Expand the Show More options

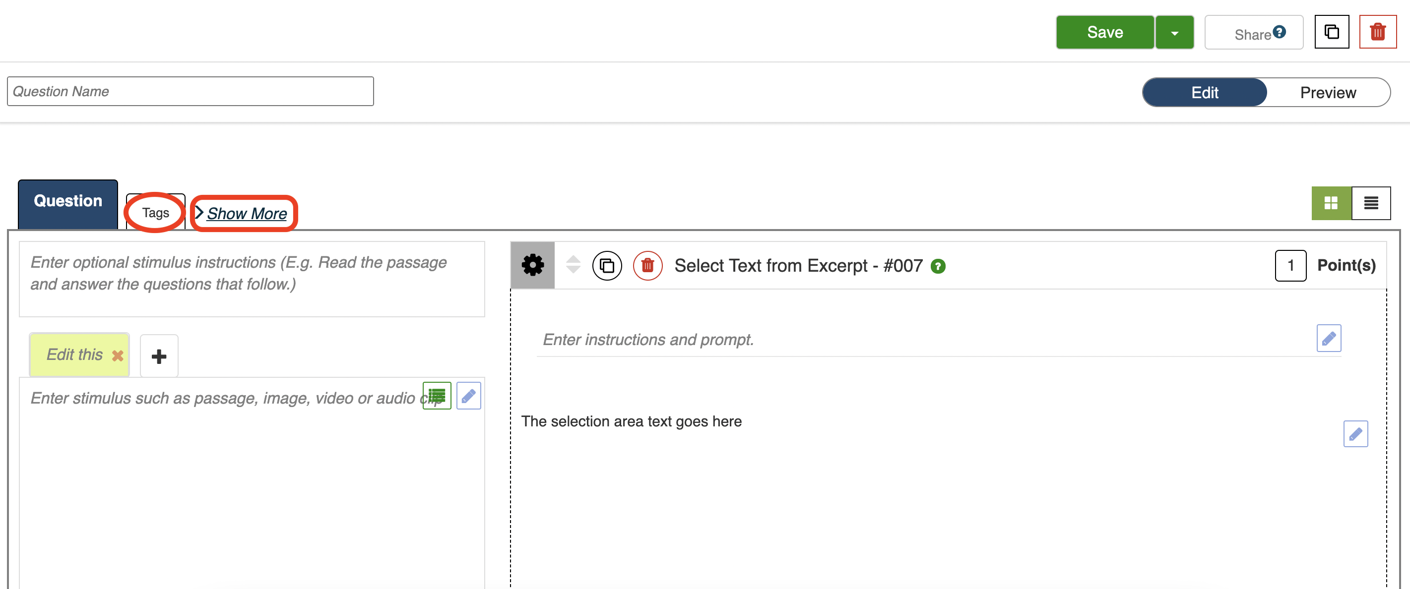(x=246, y=213)
